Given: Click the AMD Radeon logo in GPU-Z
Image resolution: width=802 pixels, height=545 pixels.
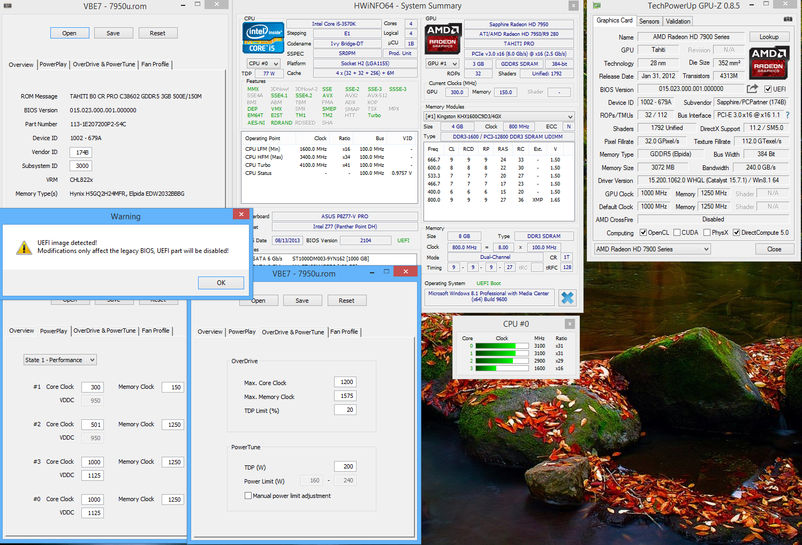Looking at the screenshot, I should [x=769, y=63].
